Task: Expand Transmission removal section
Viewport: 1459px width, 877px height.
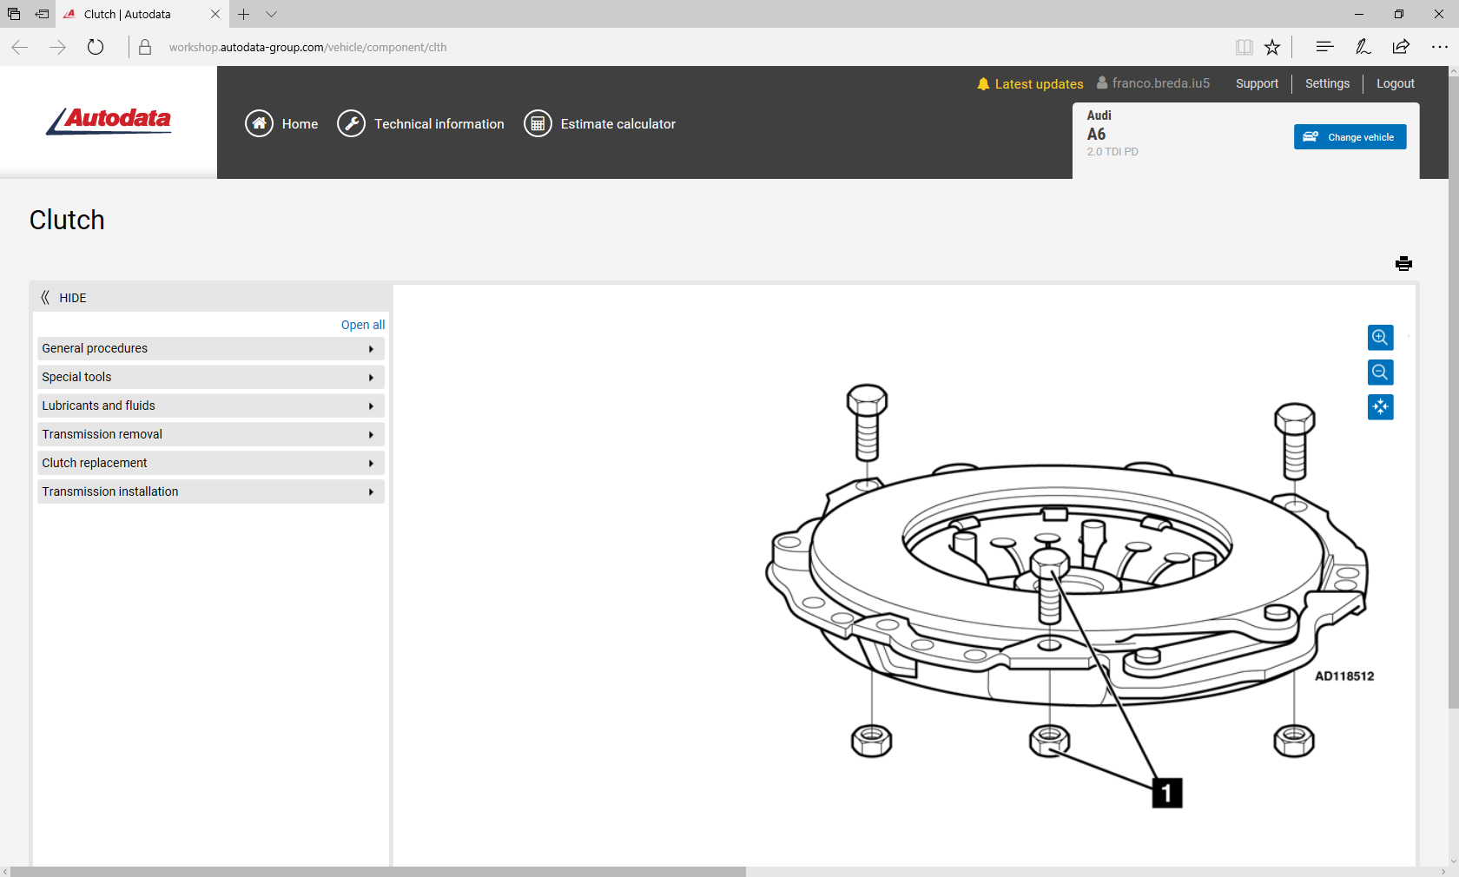Action: (211, 434)
